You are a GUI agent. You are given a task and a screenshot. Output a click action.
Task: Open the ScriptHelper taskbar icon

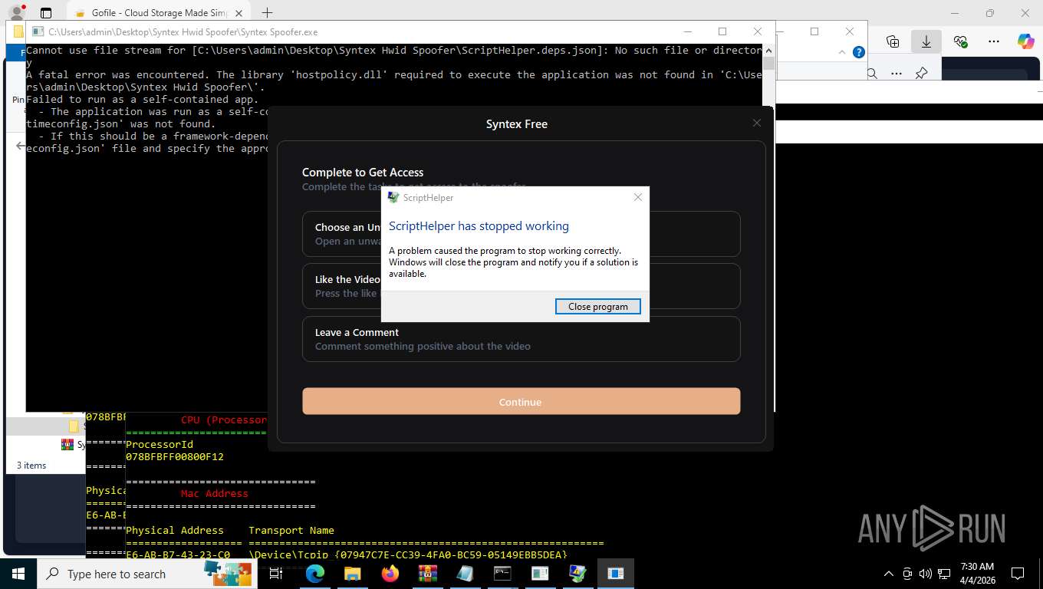[x=577, y=574]
